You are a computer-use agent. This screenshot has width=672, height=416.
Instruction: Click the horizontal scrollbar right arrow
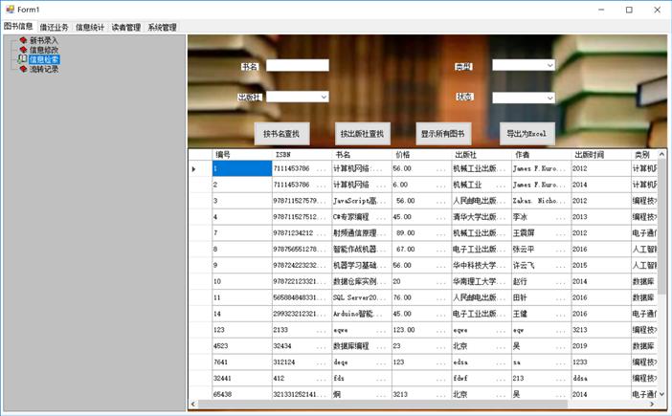click(653, 405)
